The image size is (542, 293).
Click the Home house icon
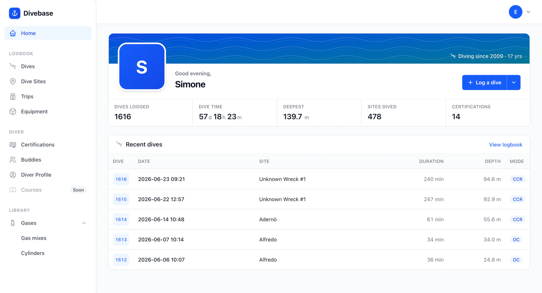[x=13, y=33]
